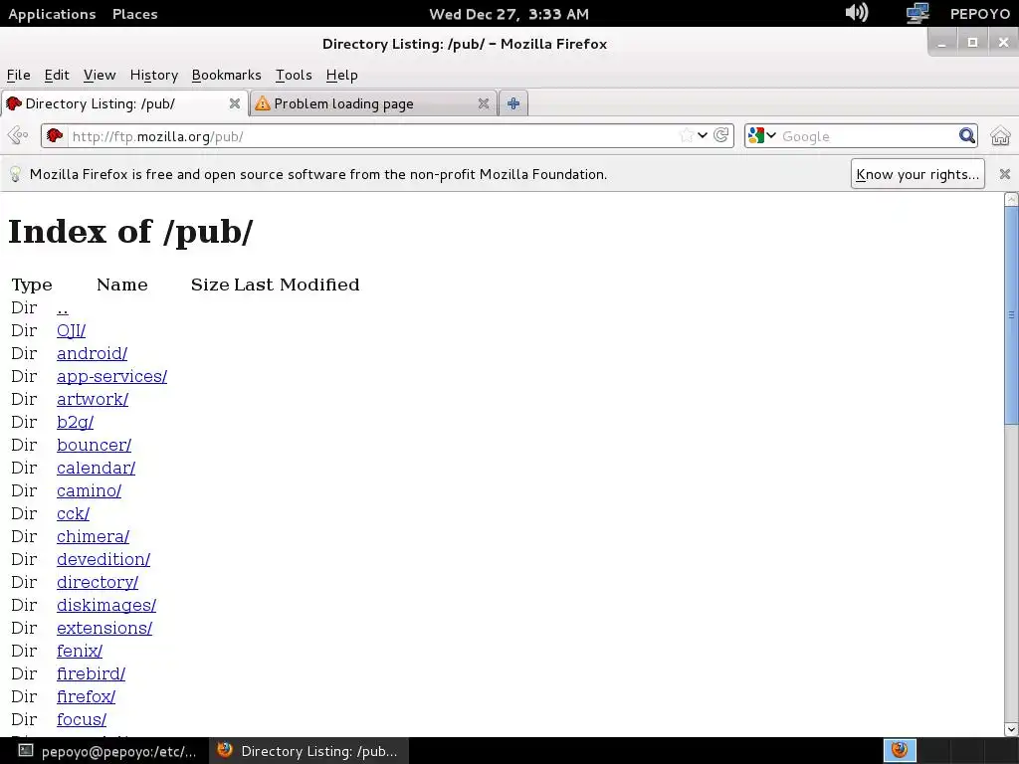Click the Last Modified column header

297,285
